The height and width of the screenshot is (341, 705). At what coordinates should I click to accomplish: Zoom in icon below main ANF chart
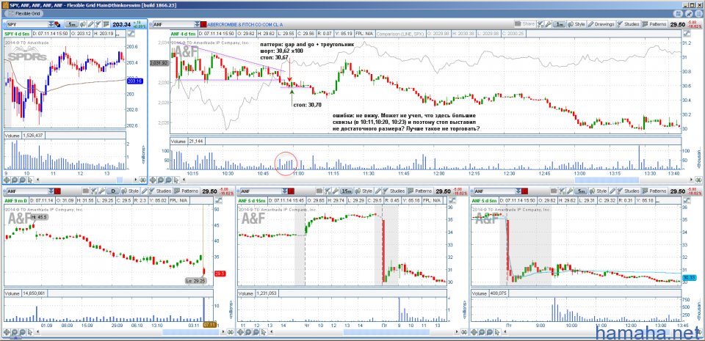[162, 180]
